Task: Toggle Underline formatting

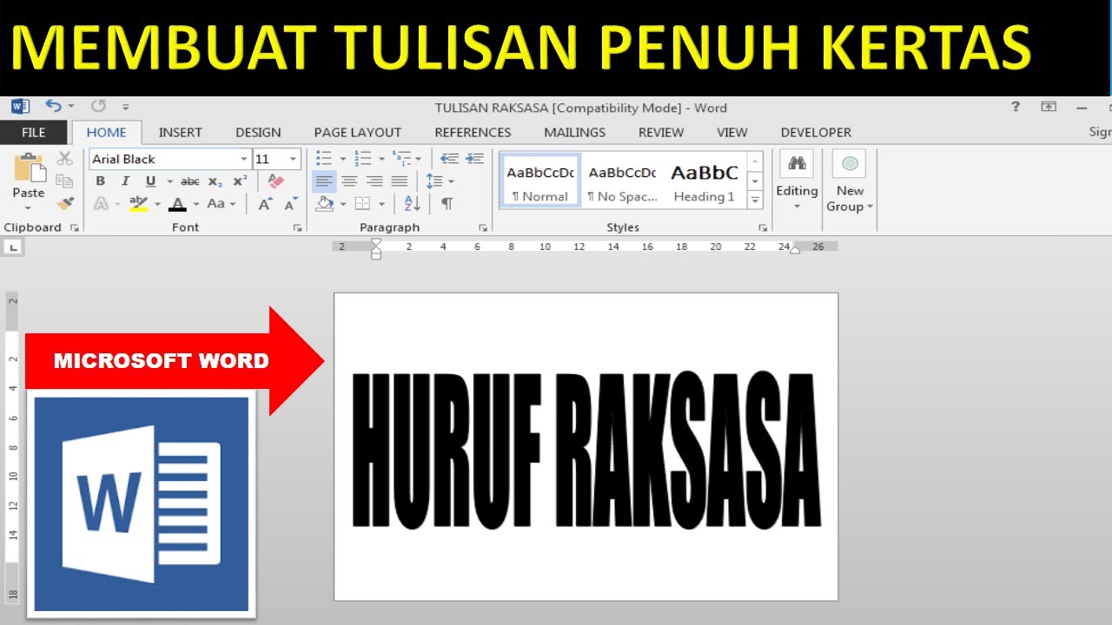Action: click(150, 181)
